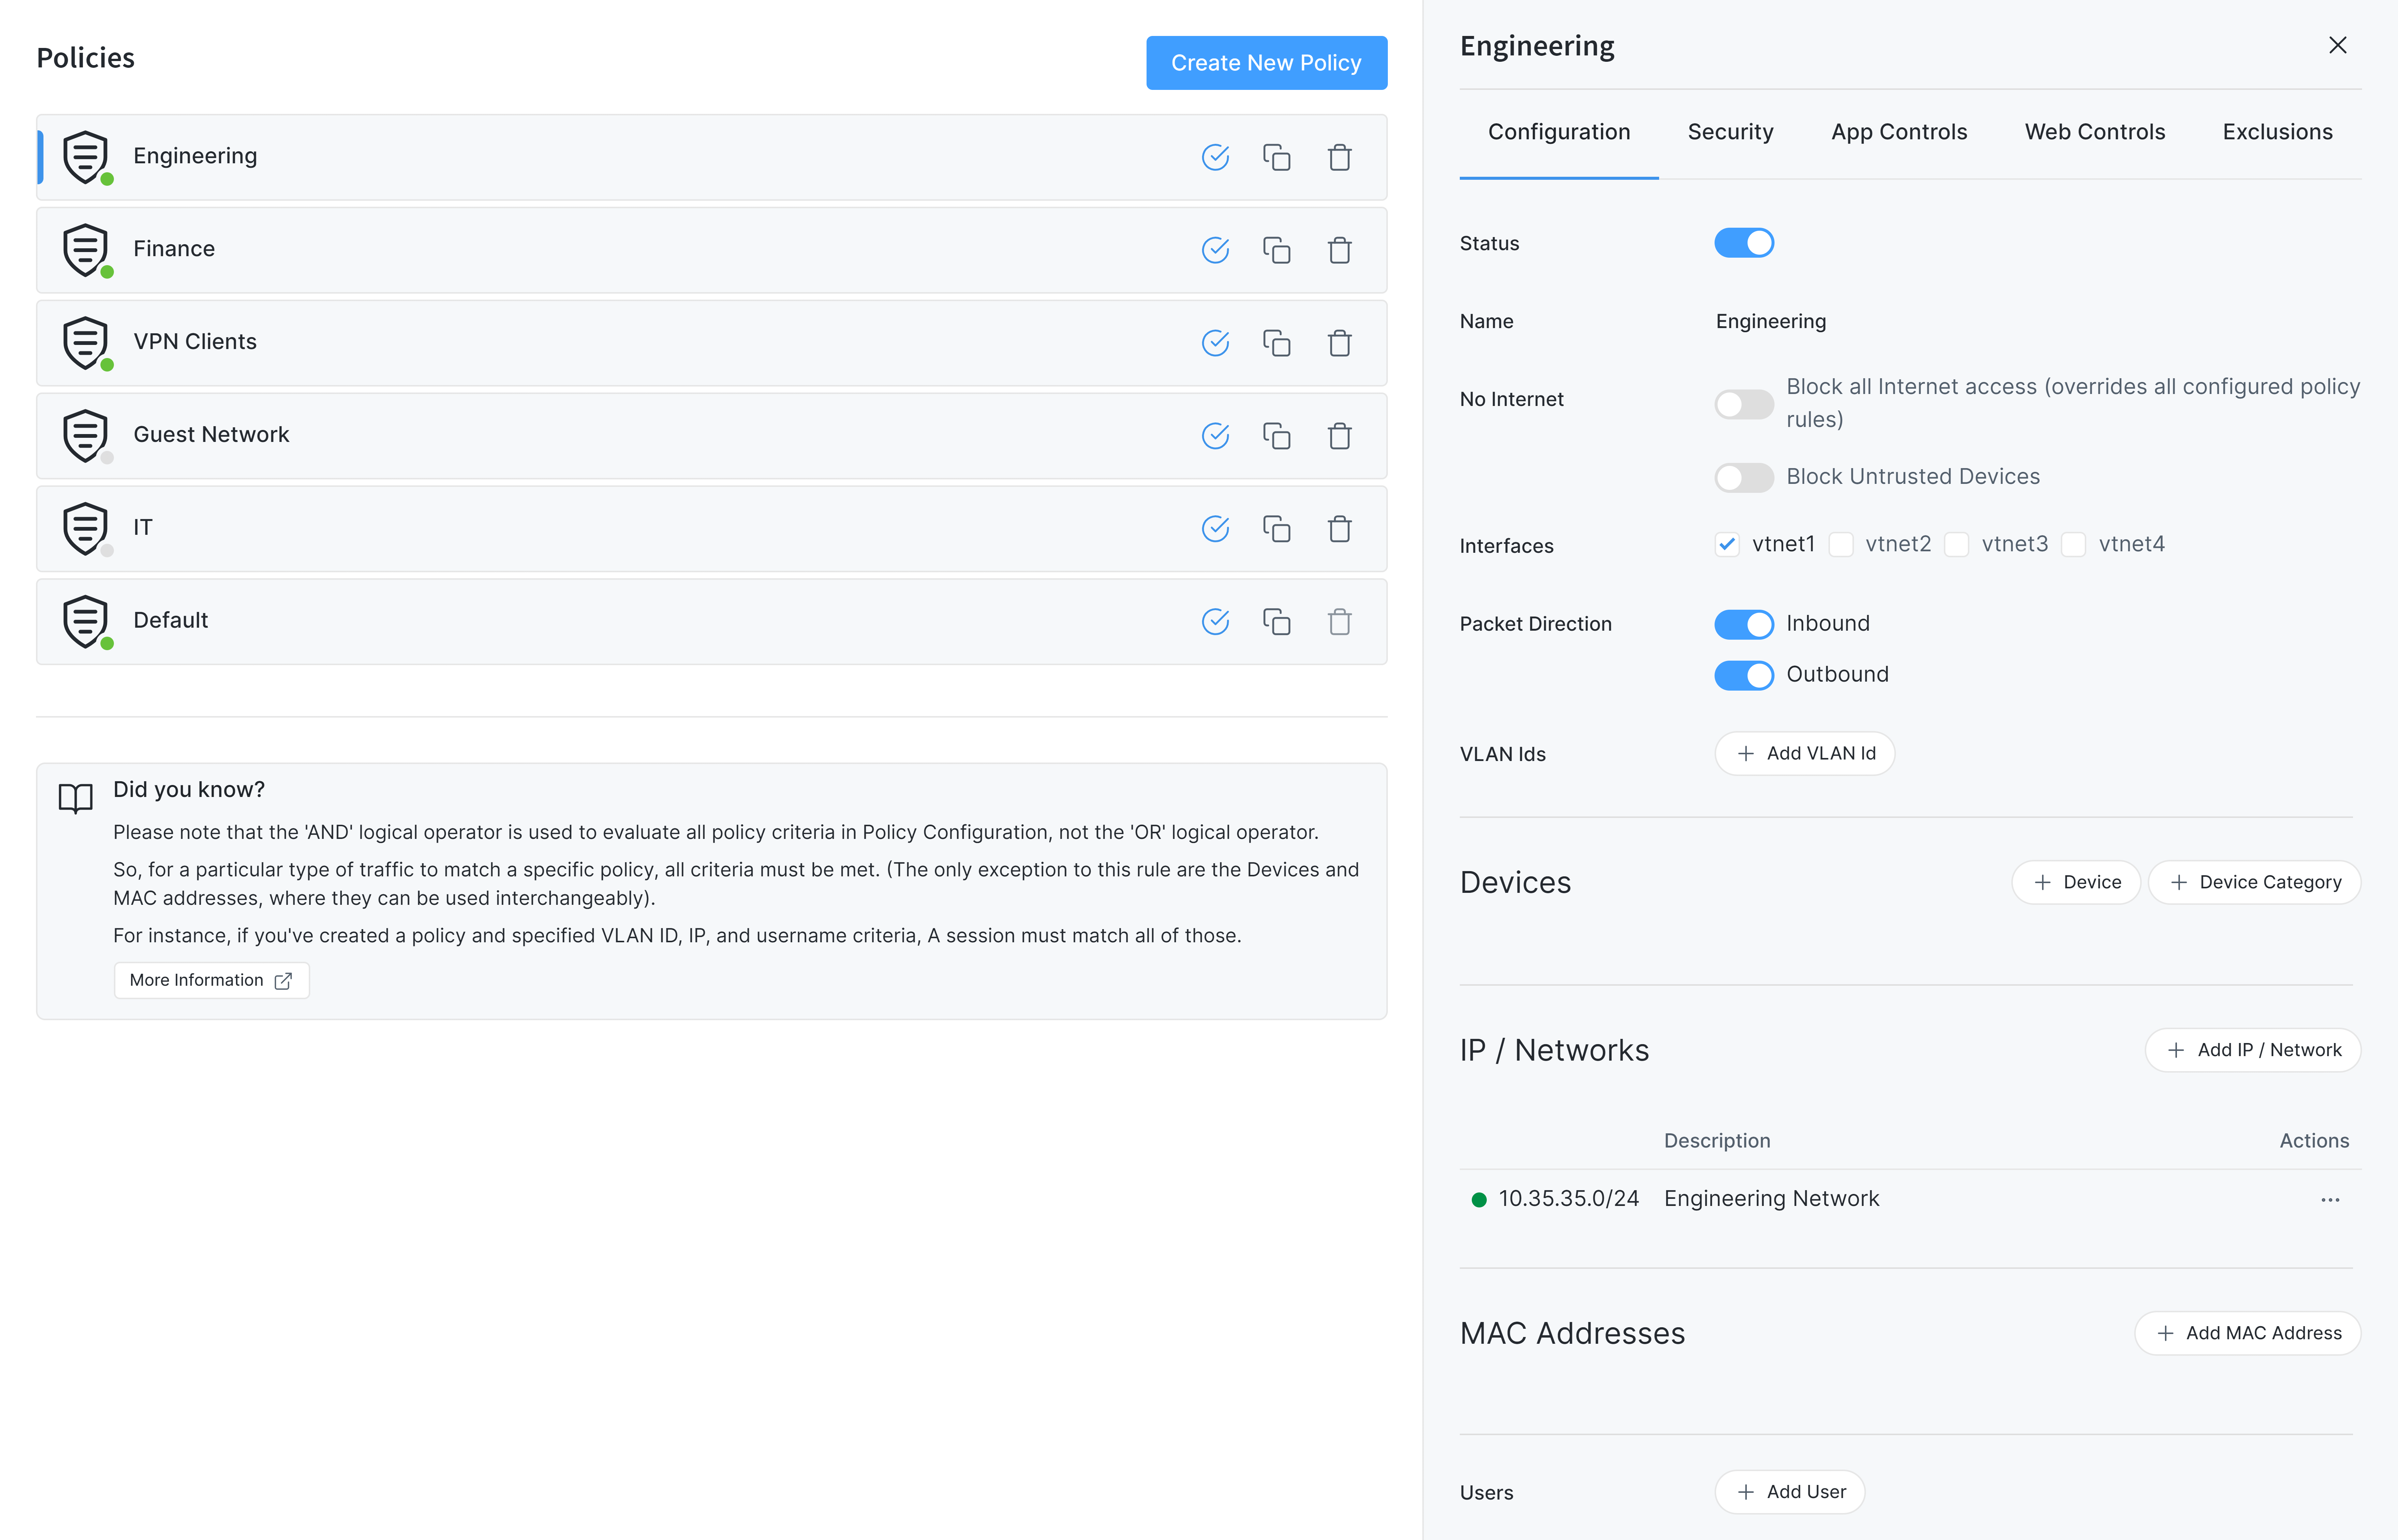This screenshot has height=1540, width=2398.
Task: Disable the Status toggle for Engineering
Action: click(x=1744, y=243)
